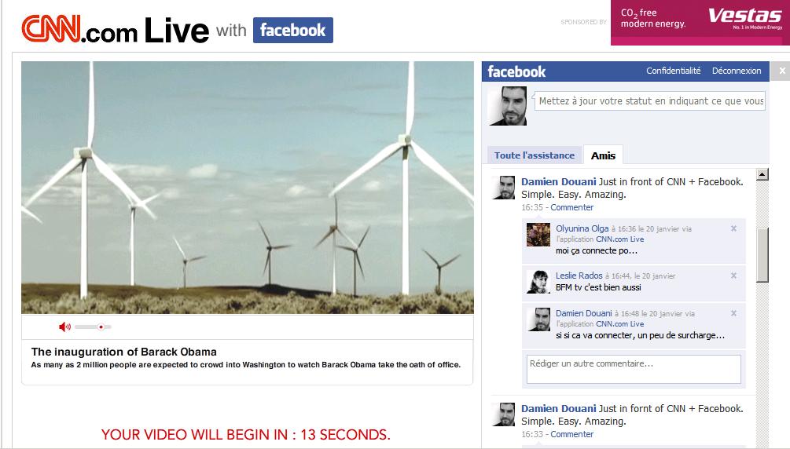790x449 pixels.
Task: Open CNN.com Live link in Olga's comment
Action: (619, 239)
